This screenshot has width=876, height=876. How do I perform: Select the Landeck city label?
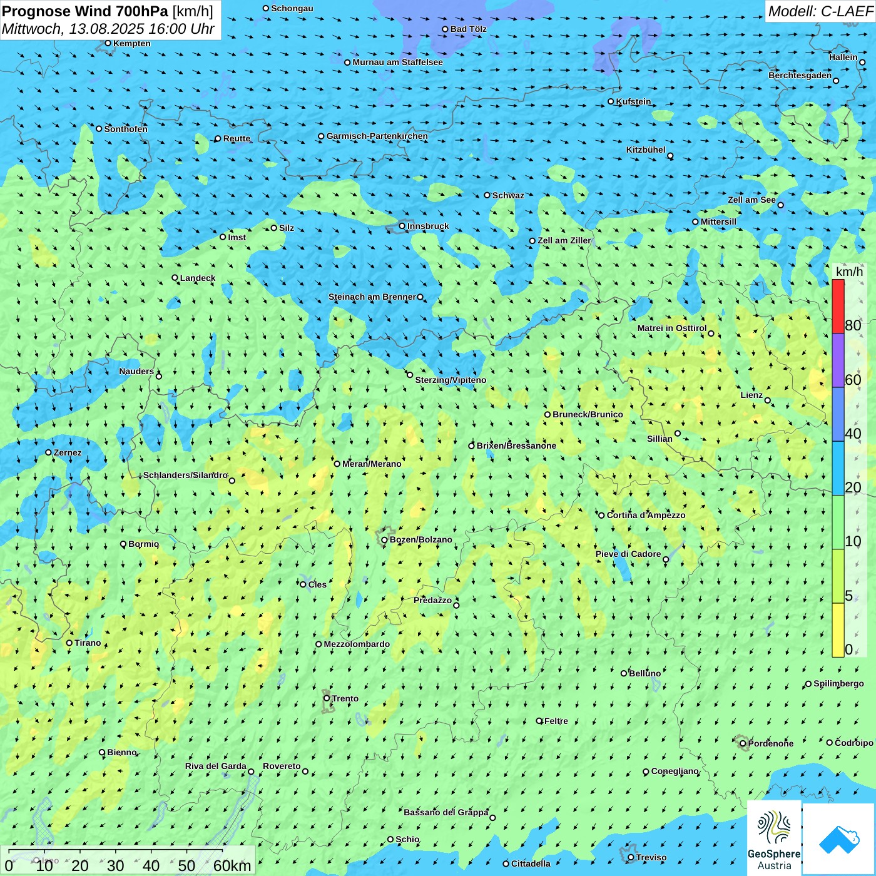[x=198, y=278]
